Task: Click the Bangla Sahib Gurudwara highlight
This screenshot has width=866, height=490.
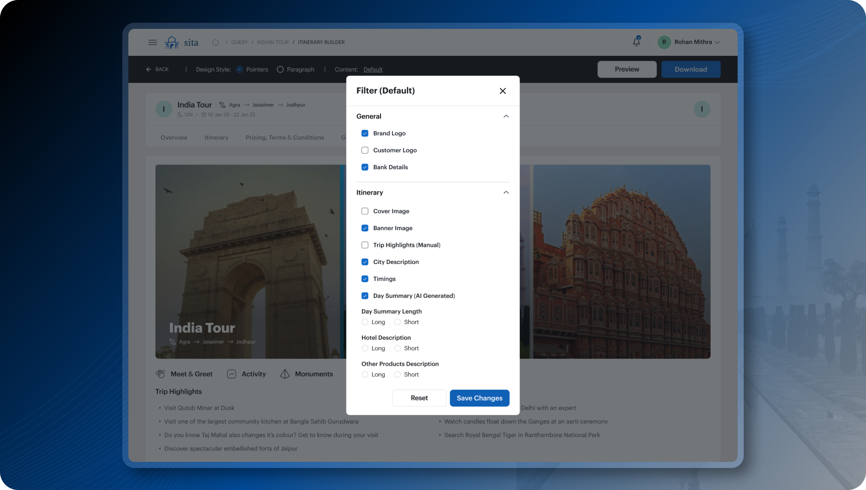Action: coord(261,422)
